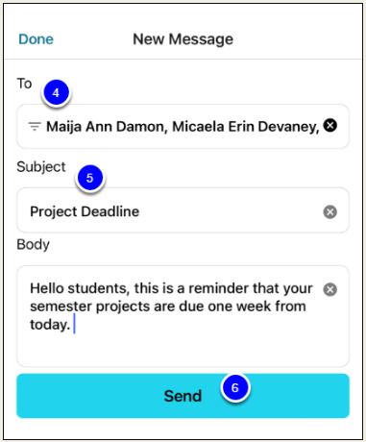This screenshot has height=442, width=366.
Task: Select recipient Micaela Erin Devaney
Action: coord(246,127)
